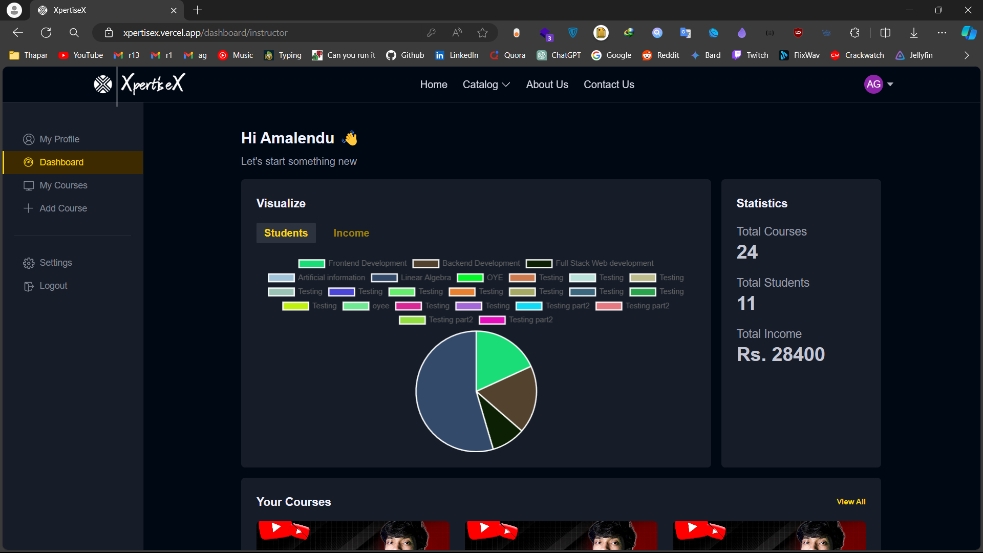Click the My Courses monitor icon

point(29,185)
